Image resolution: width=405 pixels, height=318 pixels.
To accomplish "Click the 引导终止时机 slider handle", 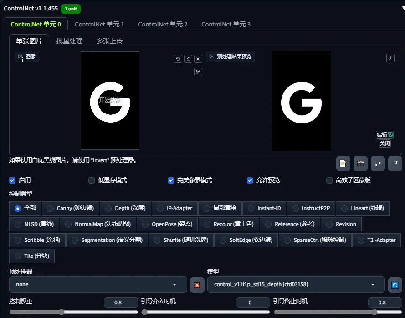I will pos(374,312).
